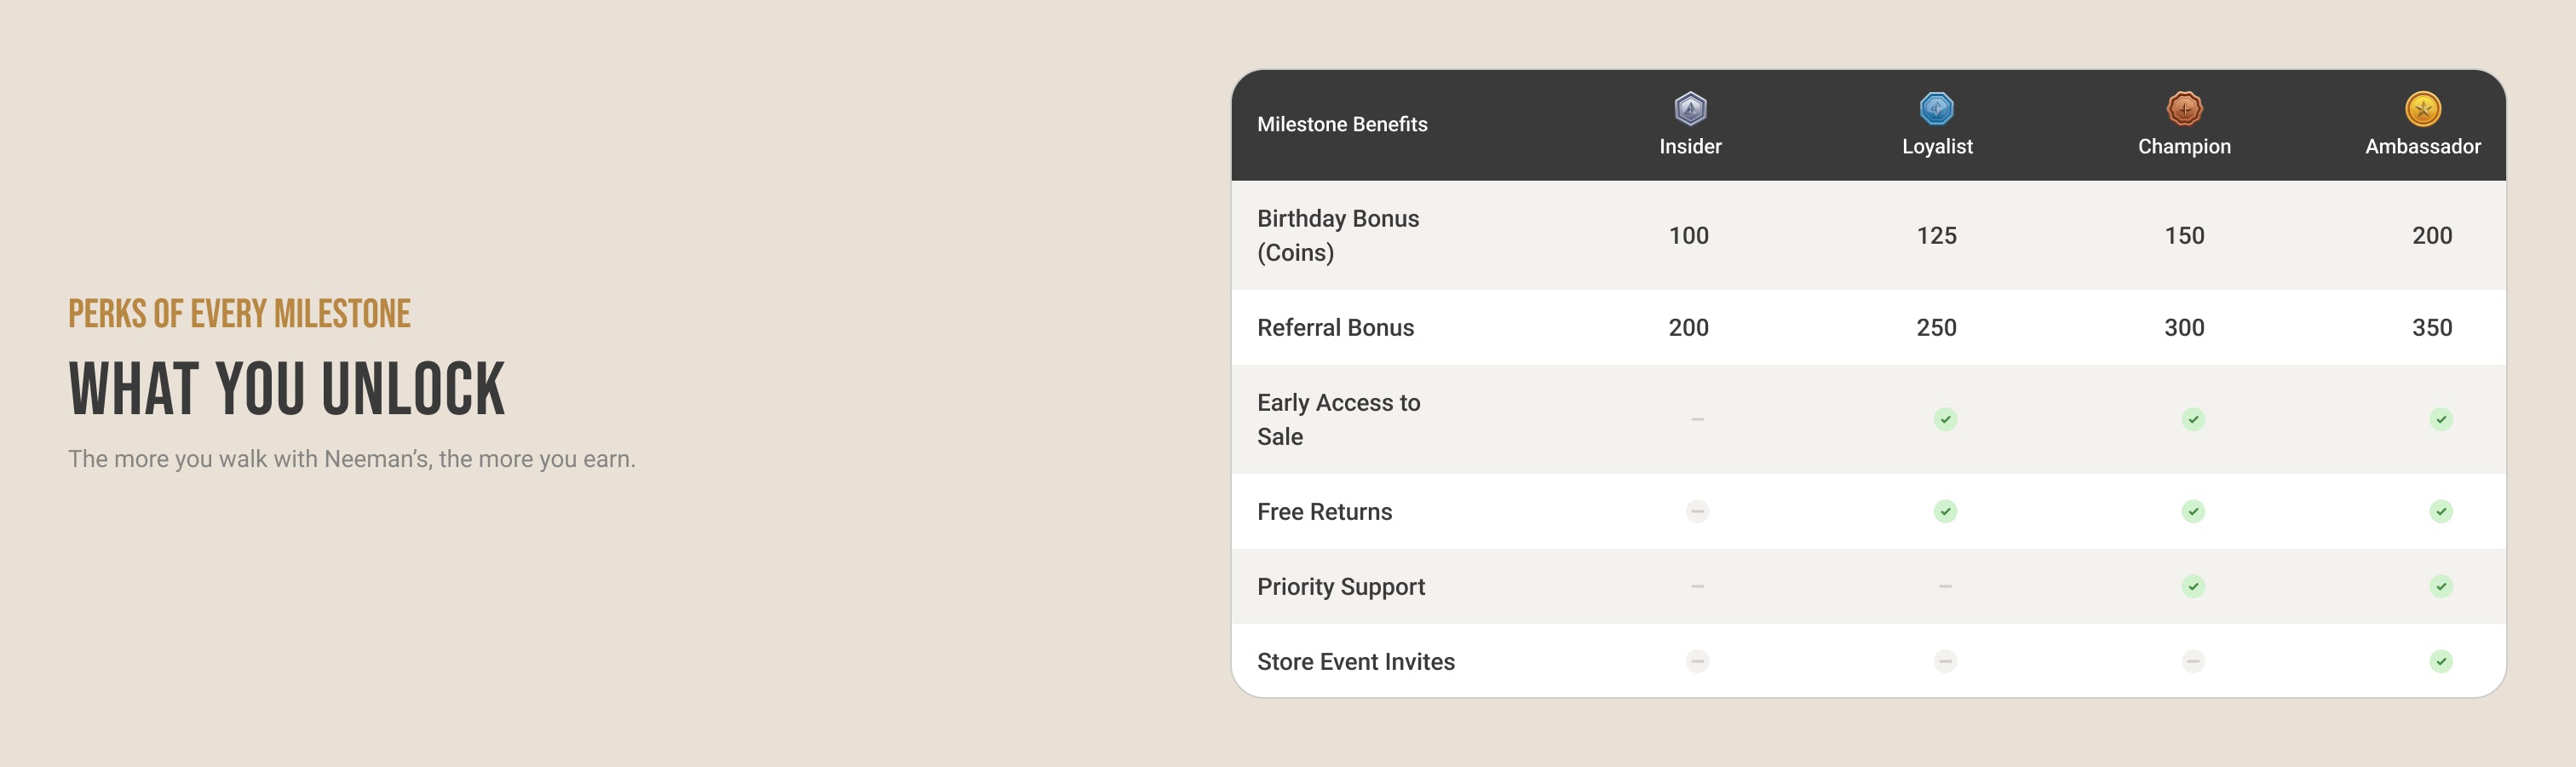
Task: Select the Milestone Benefits header label
Action: 1342,124
